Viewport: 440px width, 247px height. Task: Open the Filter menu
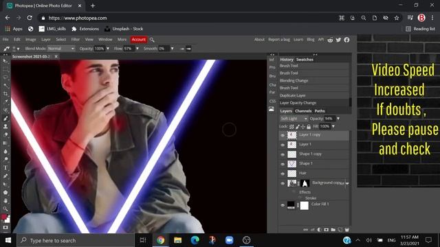pos(76,40)
